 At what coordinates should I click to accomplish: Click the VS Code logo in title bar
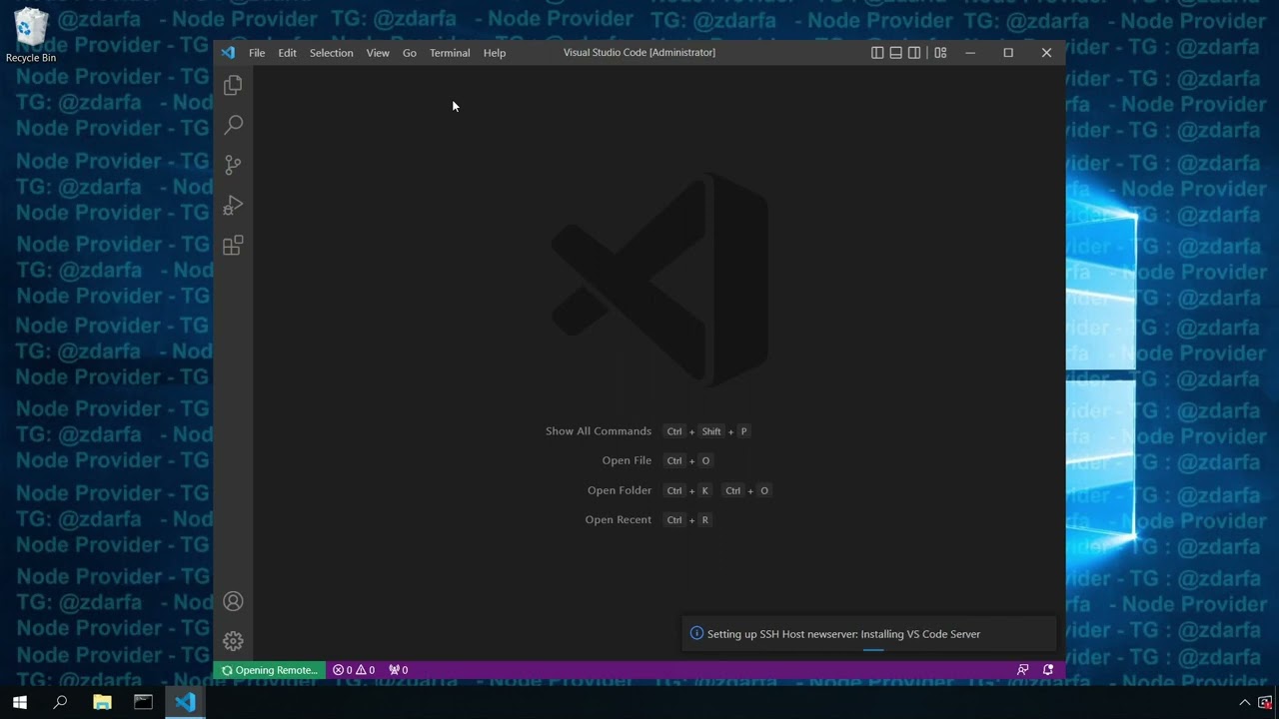pos(228,53)
